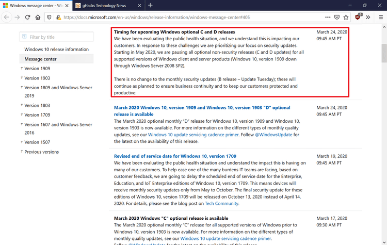This screenshot has width=387, height=245.
Task: Select the Windows message center tab
Action: tap(36, 6)
